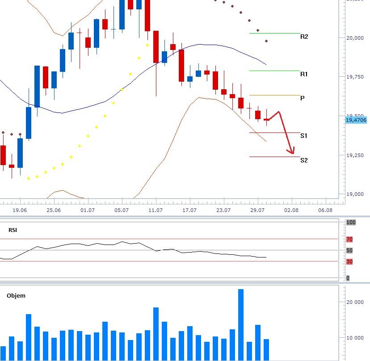The width and height of the screenshot is (370, 361).
Task: Click the RSI 100 scale label
Action: [x=351, y=222]
